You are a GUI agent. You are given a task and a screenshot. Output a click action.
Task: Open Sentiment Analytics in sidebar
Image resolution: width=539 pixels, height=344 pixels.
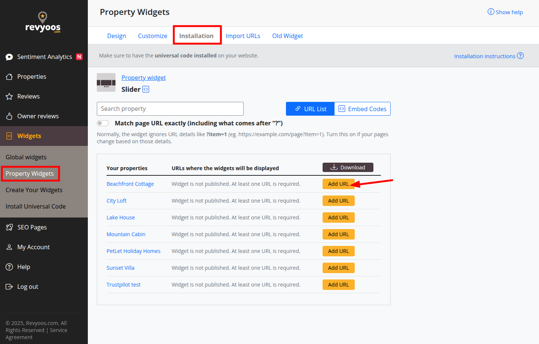click(44, 57)
